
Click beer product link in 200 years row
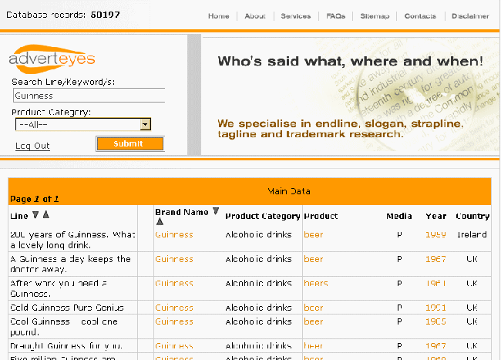click(314, 235)
